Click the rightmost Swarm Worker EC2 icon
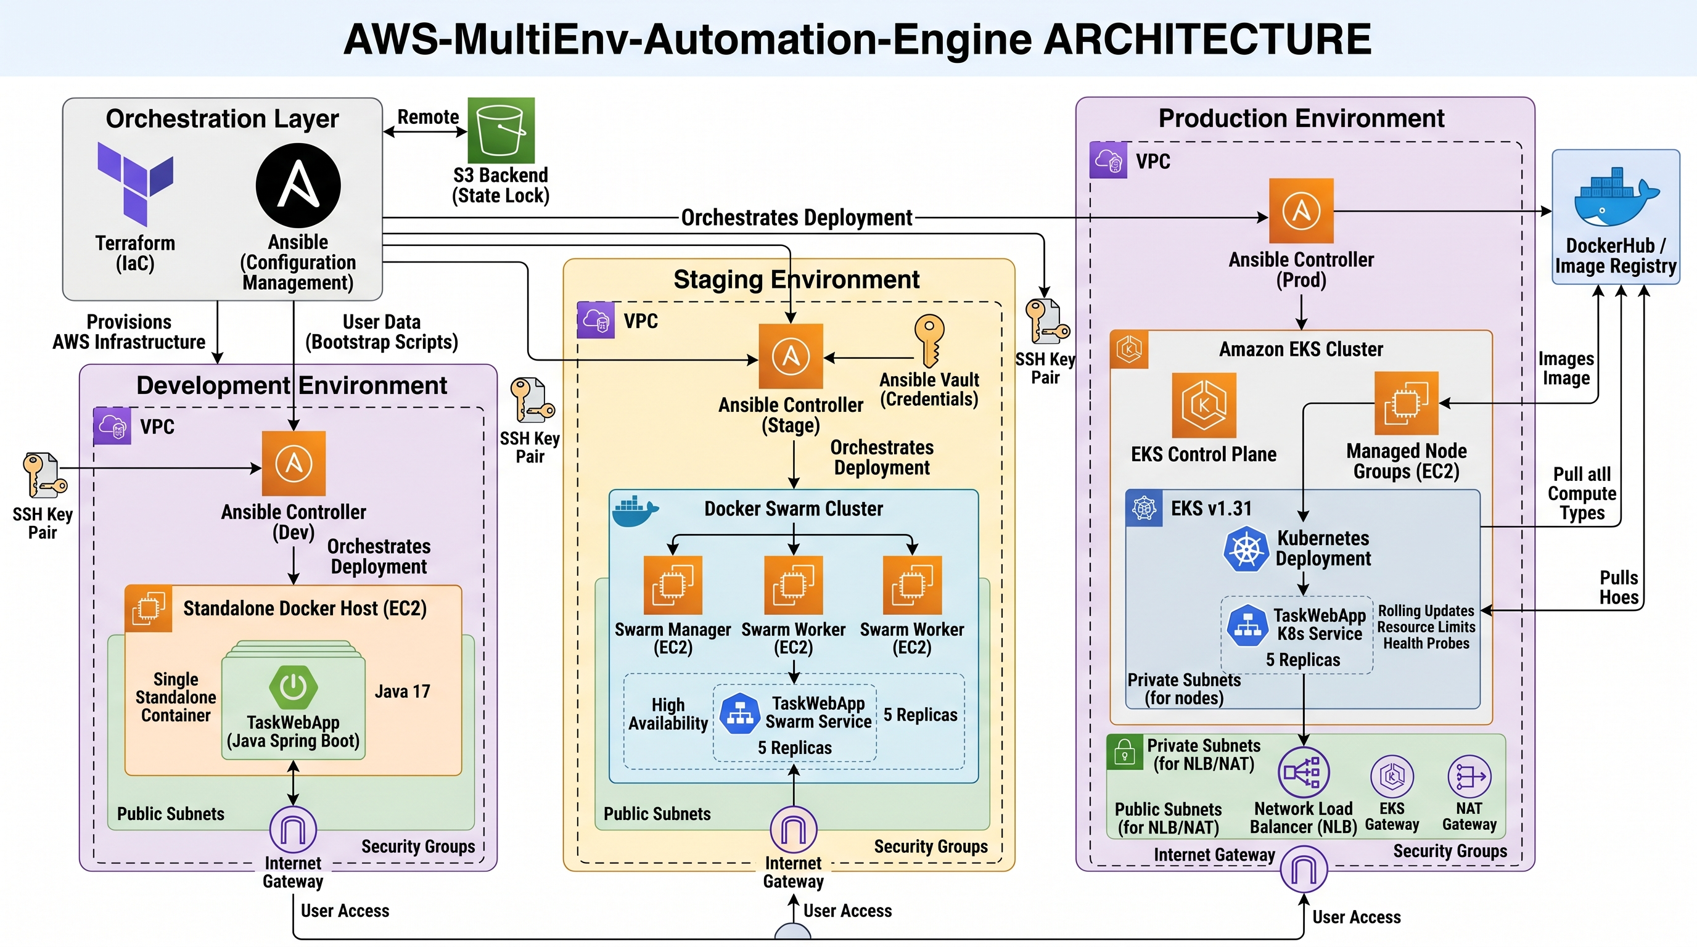The height and width of the screenshot is (947, 1697). [x=913, y=585]
